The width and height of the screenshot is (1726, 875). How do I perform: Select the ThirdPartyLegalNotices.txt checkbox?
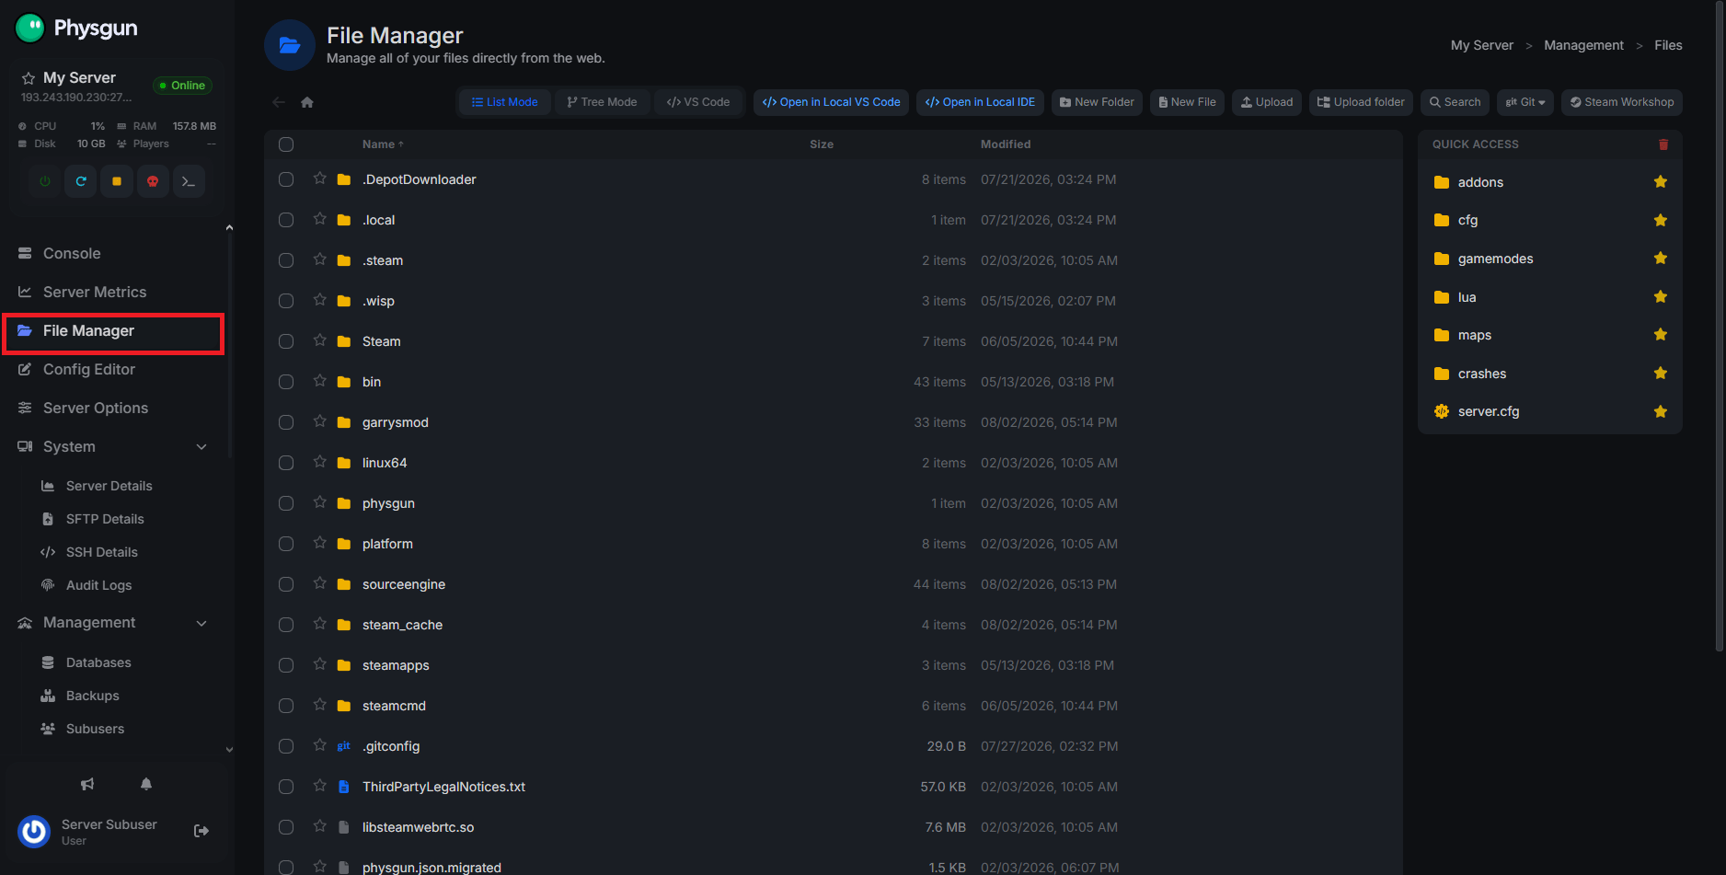[x=286, y=787]
